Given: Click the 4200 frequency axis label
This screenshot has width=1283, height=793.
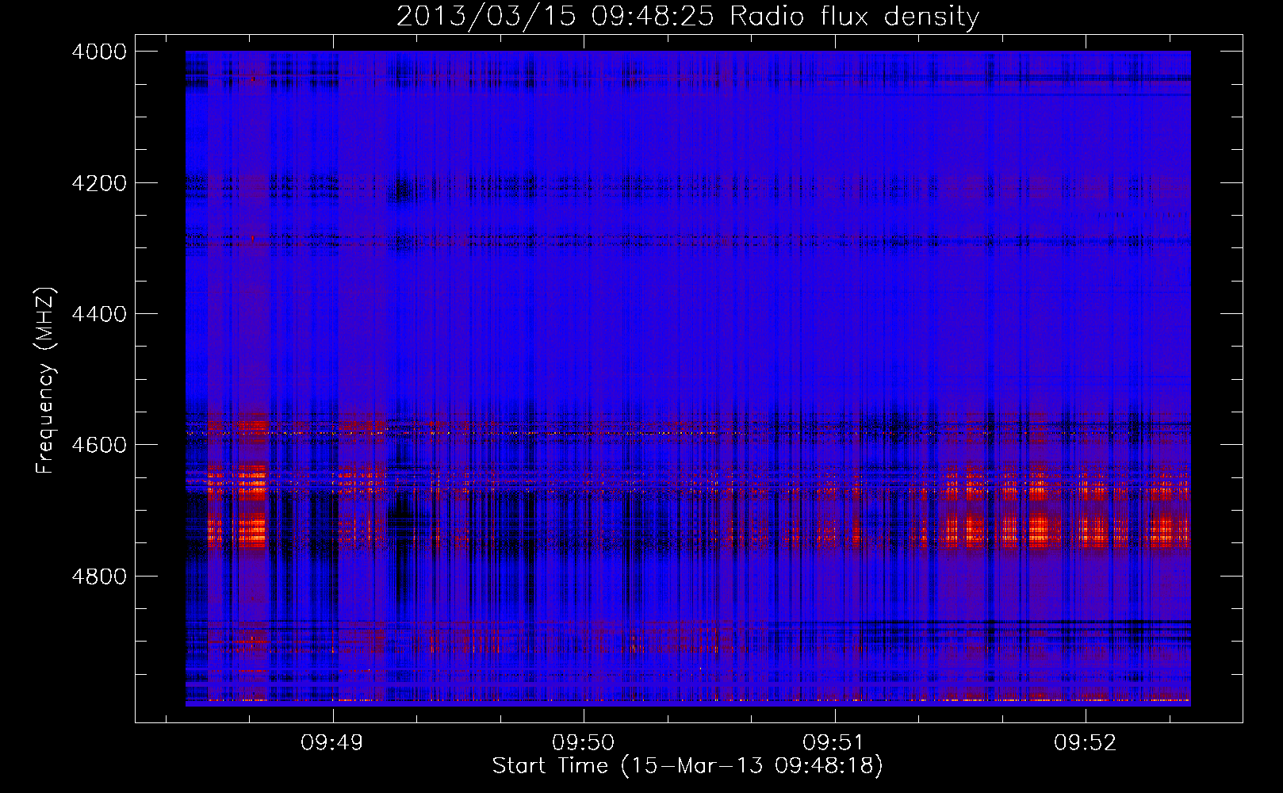Looking at the screenshot, I should coord(99,183).
